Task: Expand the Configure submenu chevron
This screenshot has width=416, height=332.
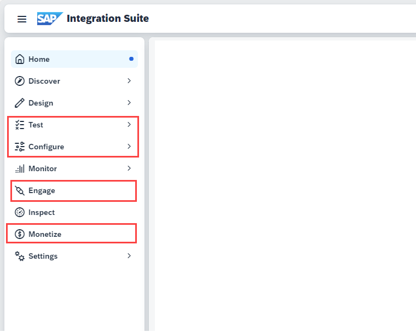Action: click(x=129, y=147)
